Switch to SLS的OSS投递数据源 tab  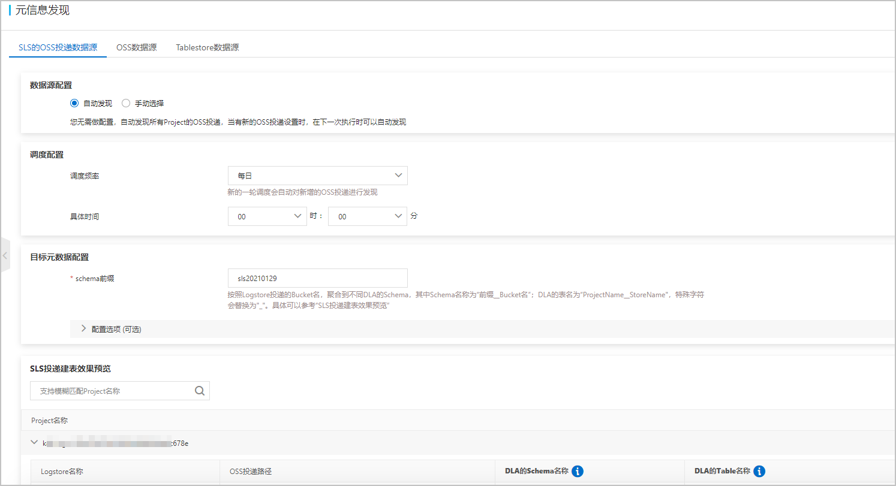58,47
